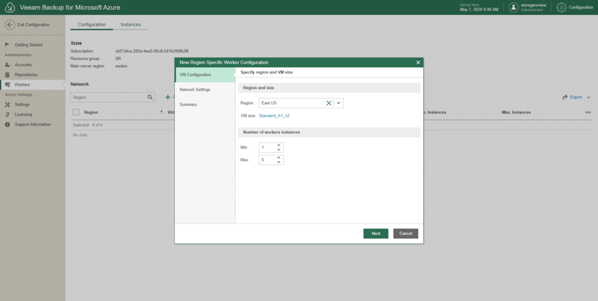Click the Veeam logo in the header
Image resolution: width=598 pixels, height=301 pixels.
tap(10, 7)
